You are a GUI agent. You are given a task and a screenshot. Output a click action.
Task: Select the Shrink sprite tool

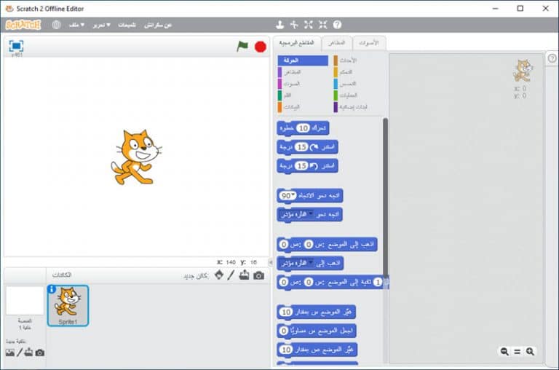(x=322, y=25)
